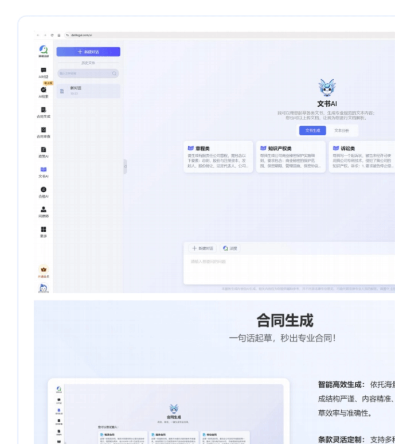The height and width of the screenshot is (444, 395).
Task: Click the 合同生成 preview screenshot thumbnail
Action: tap(169, 411)
